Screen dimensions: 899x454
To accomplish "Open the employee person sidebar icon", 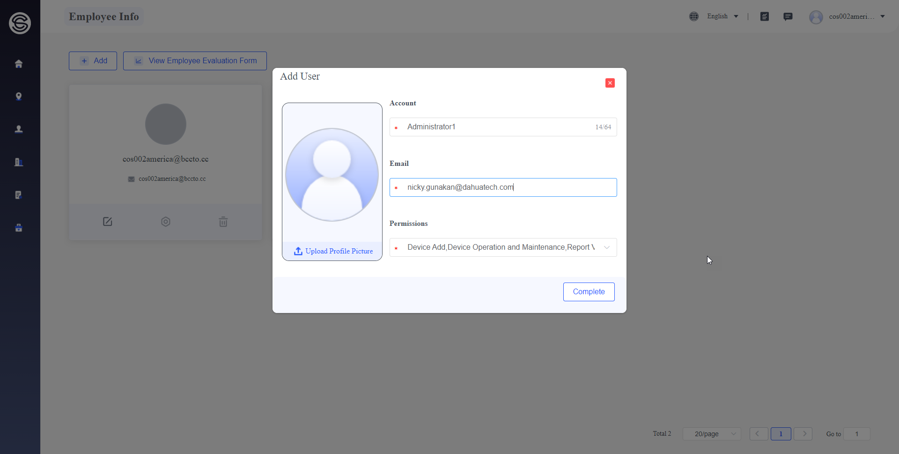I will 19,129.
